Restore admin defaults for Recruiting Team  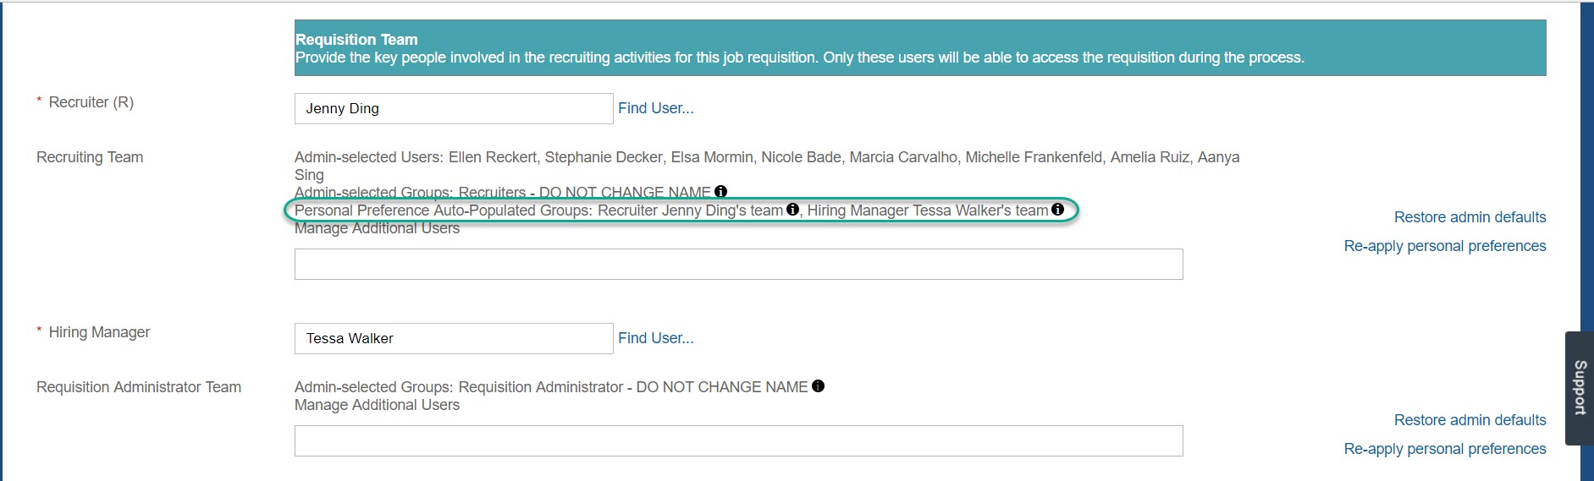coord(1470,217)
